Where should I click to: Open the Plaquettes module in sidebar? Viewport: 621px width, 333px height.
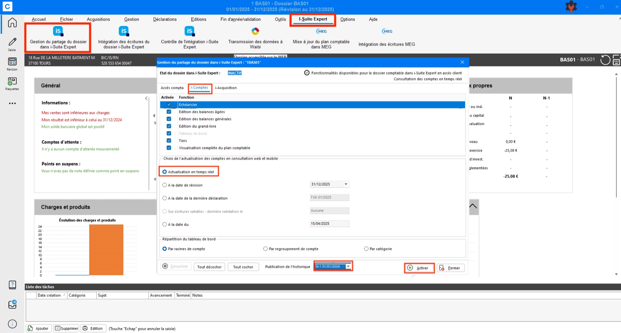(x=12, y=83)
